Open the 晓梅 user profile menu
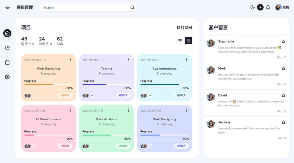The height and width of the screenshot is (163, 294). point(282,7)
